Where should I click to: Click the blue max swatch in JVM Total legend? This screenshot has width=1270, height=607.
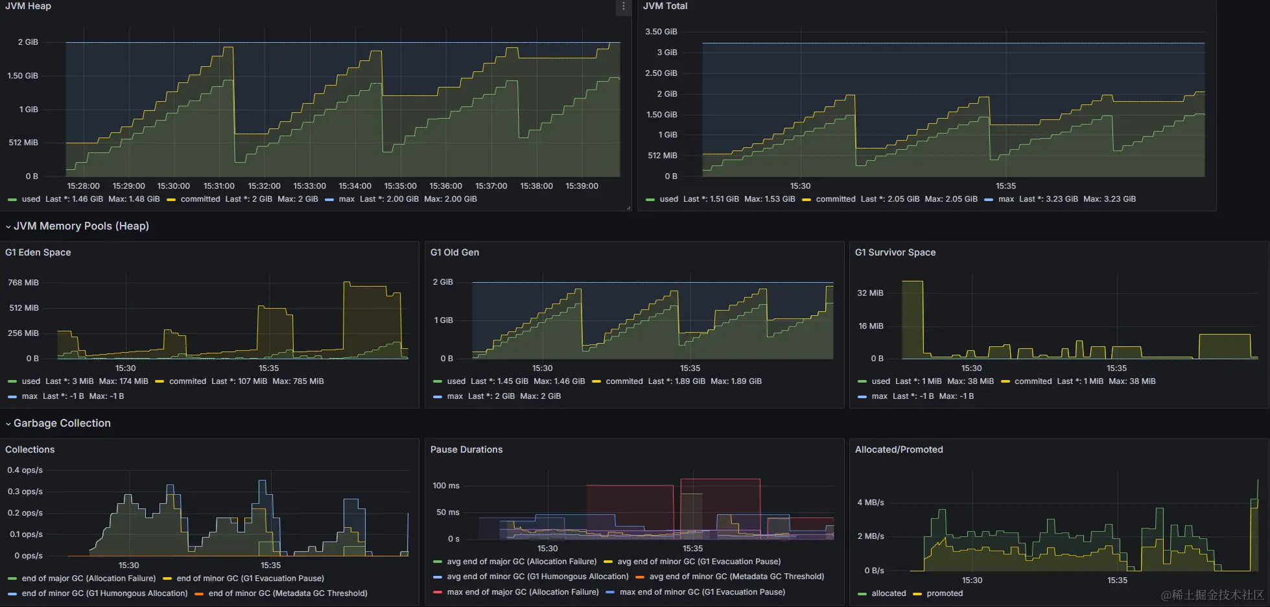coord(989,200)
